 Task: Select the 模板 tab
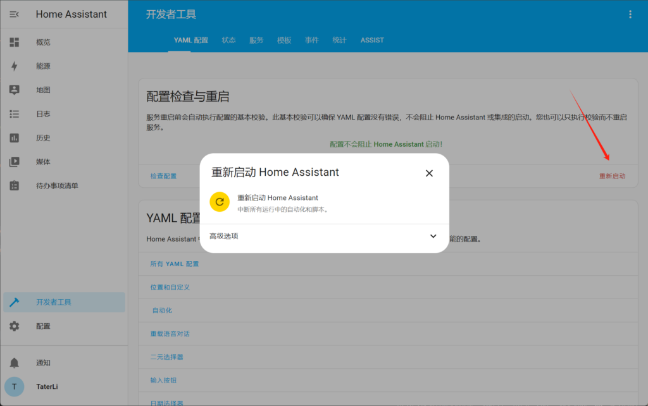(284, 40)
